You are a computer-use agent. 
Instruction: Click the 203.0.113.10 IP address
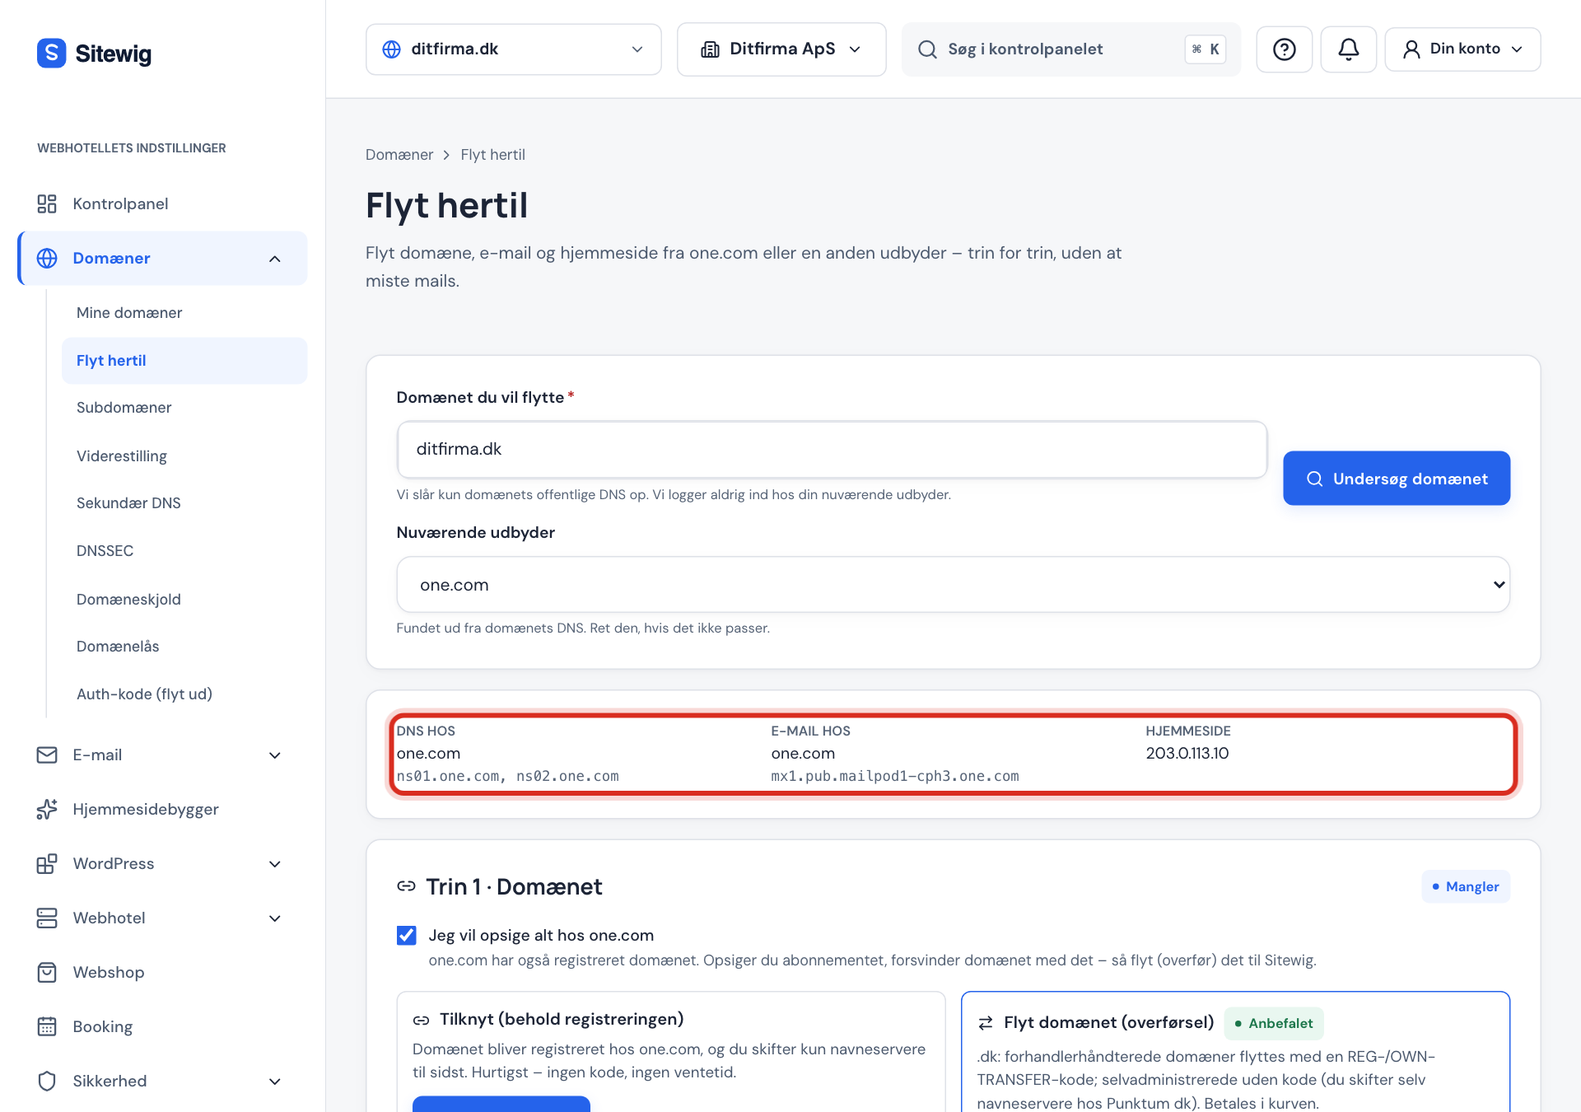(1187, 753)
